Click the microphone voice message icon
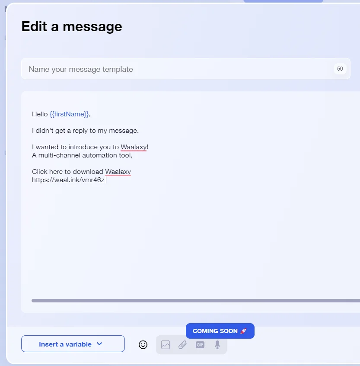This screenshot has height=366, width=360. click(x=217, y=345)
